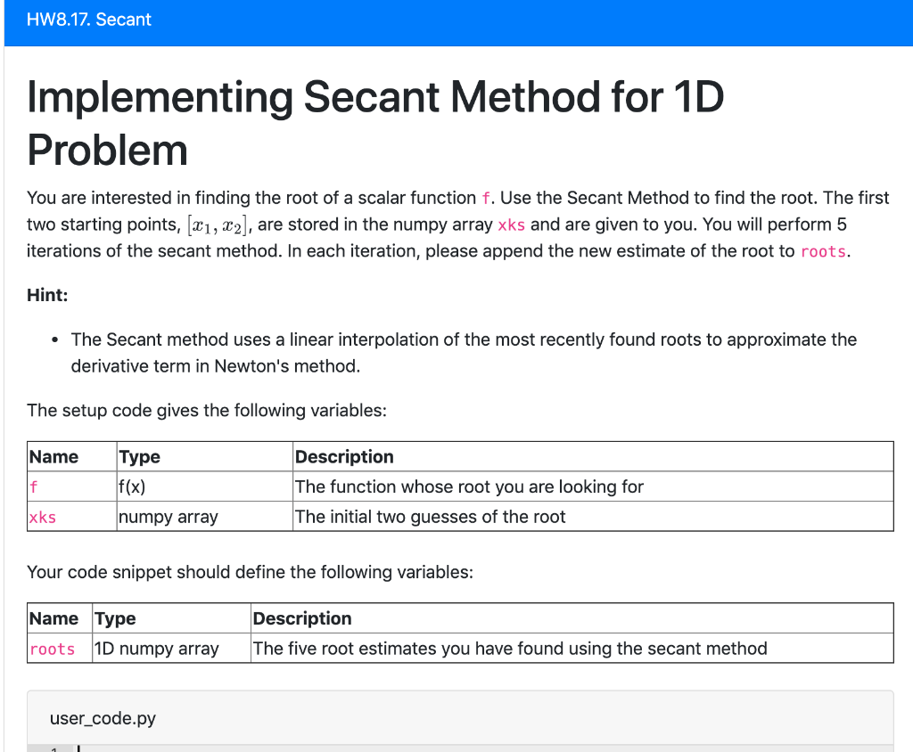Click the 1D numpy array type cell
Screen dimensions: 913x752
pyautogui.click(x=147, y=649)
